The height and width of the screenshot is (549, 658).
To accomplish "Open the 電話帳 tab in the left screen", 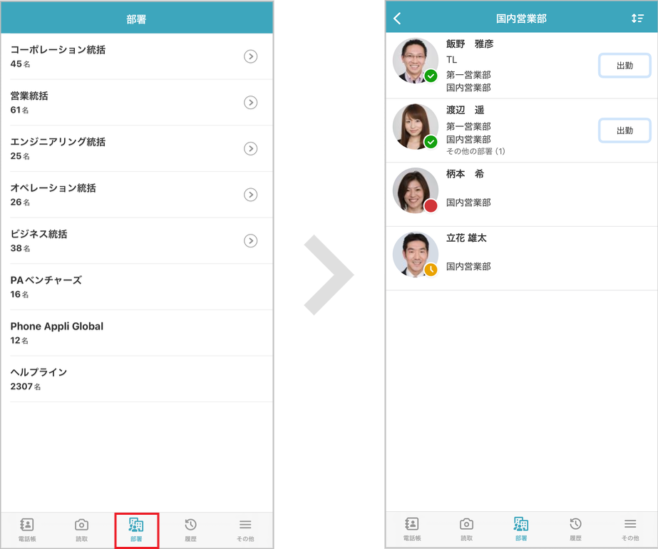I will click(27, 530).
